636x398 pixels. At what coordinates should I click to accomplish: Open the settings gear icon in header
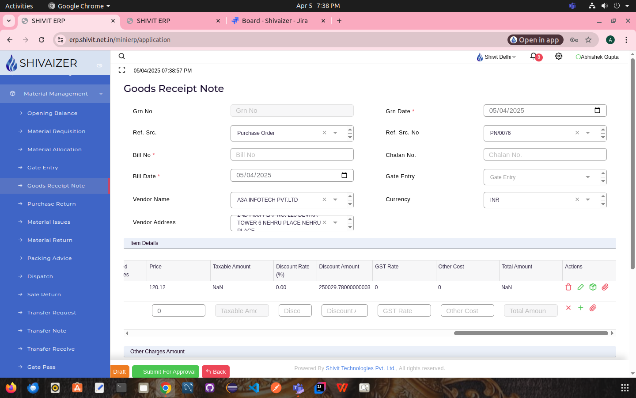[558, 57]
